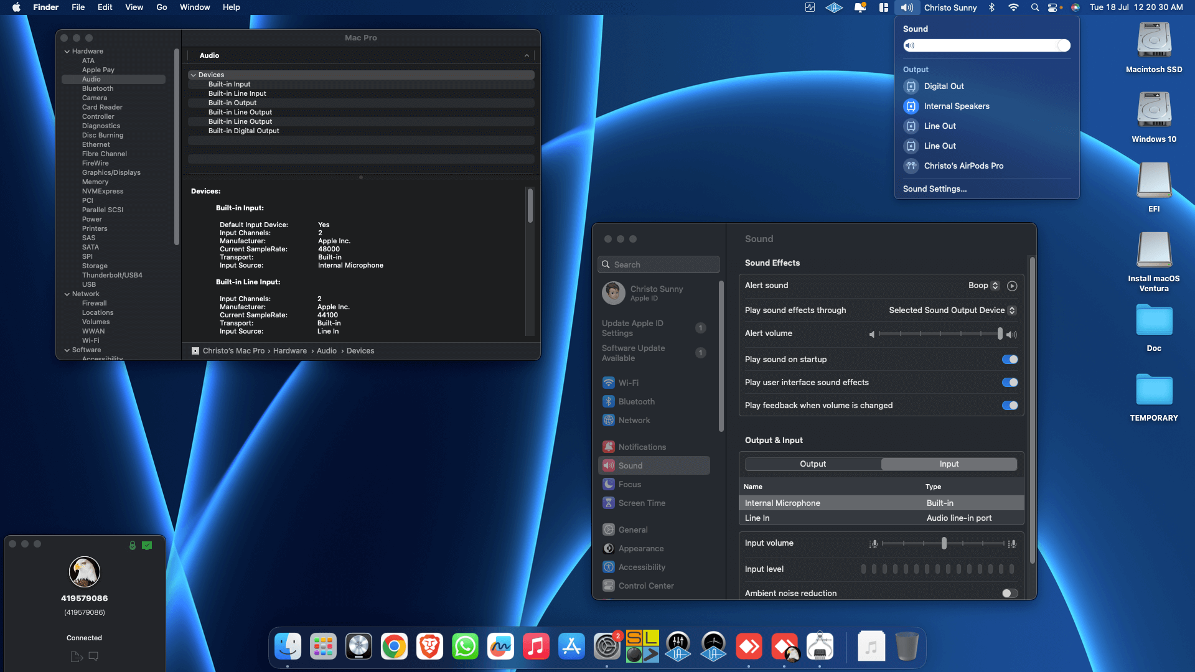Select Thunderbolt/USB4 in System Information sidebar
Screen dimensions: 1195x672
(x=112, y=276)
